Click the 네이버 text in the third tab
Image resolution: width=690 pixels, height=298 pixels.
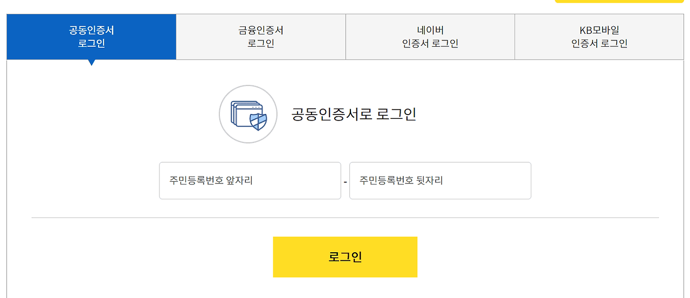click(x=430, y=30)
